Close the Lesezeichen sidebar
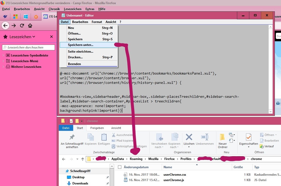 click(x=52, y=37)
